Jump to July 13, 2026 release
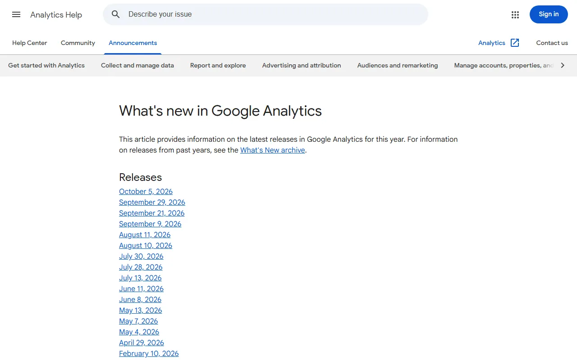 coord(140,278)
